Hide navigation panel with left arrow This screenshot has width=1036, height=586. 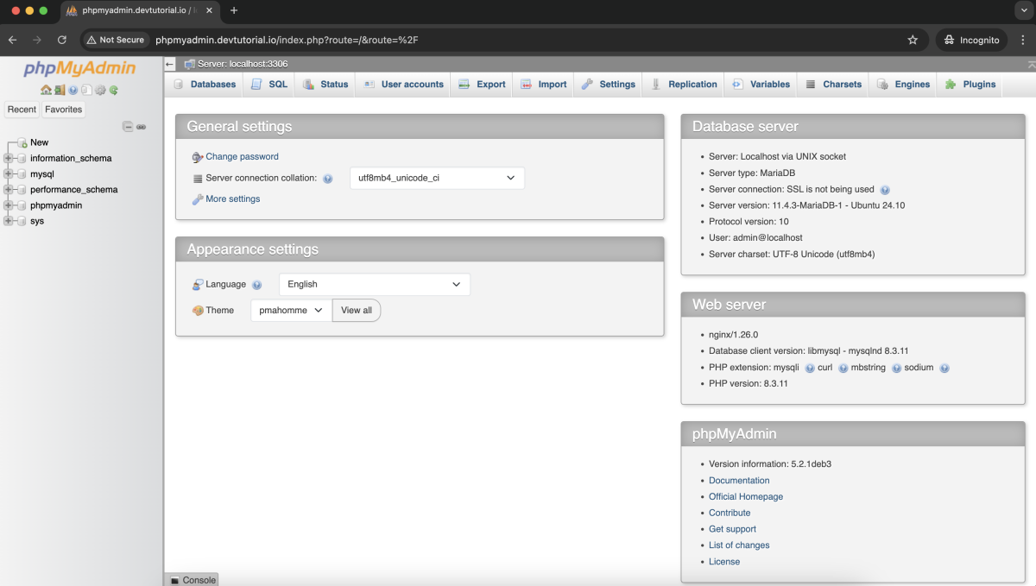click(170, 64)
